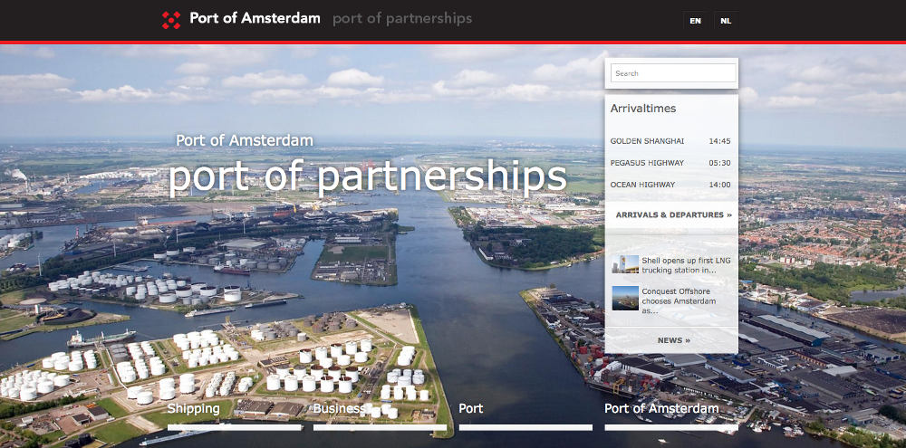Focus the Search input field
Viewport: 906px width, 448px height.
(673, 73)
